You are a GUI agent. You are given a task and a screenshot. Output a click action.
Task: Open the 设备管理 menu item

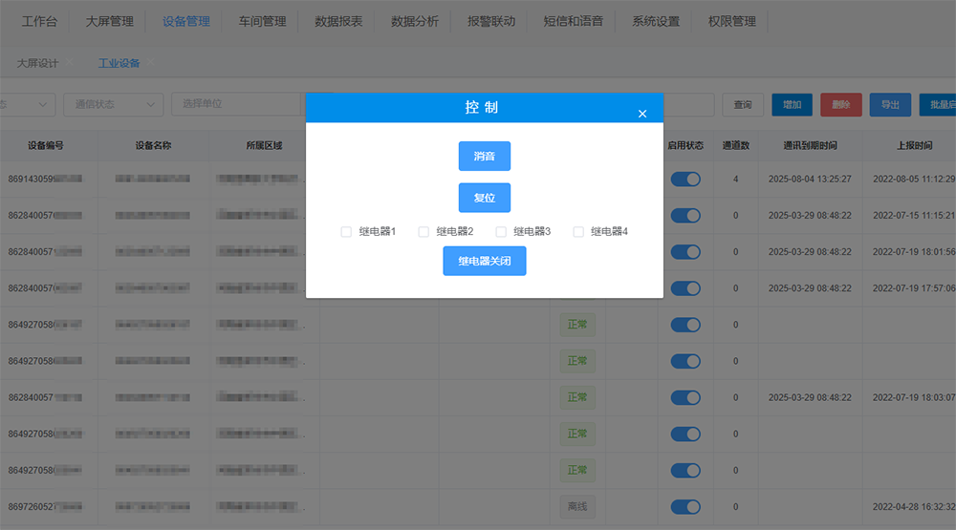186,21
